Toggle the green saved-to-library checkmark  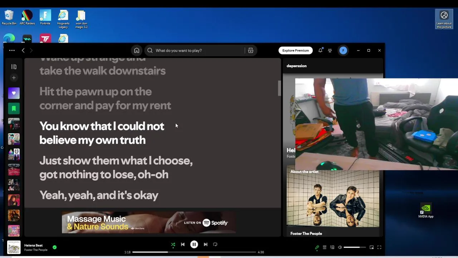pyautogui.click(x=54, y=247)
